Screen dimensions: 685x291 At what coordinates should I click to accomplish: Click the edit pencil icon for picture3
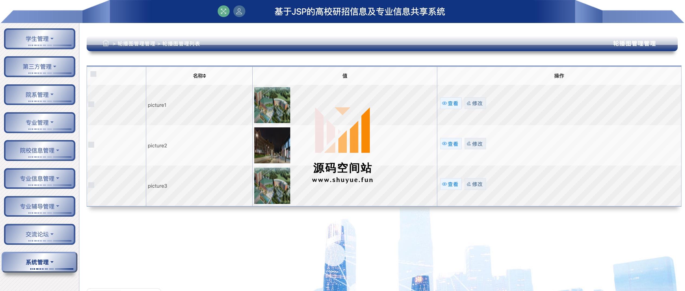(469, 184)
